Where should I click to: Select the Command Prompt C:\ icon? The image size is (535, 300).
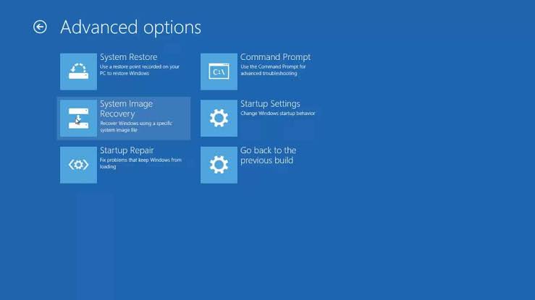tap(219, 72)
